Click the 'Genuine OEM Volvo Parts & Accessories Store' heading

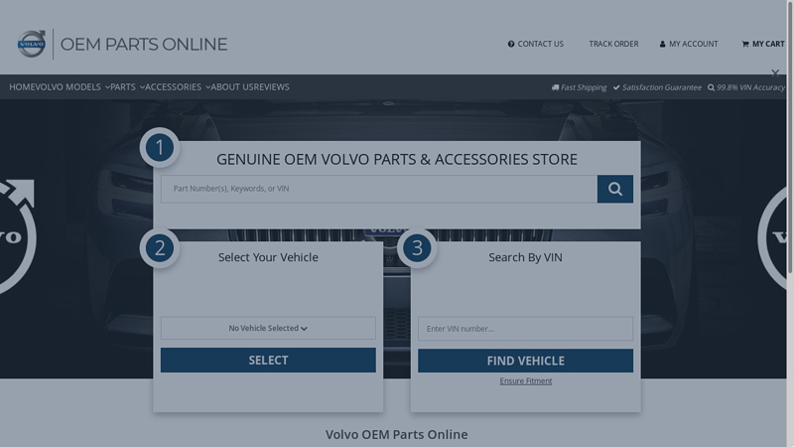[397, 159]
